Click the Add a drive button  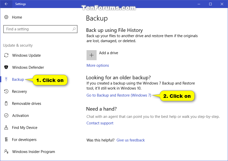coord(91,55)
